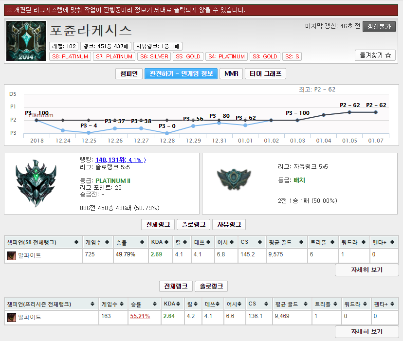403x341 pixels.
Task: Switch to the MMR tab
Action: (231, 74)
